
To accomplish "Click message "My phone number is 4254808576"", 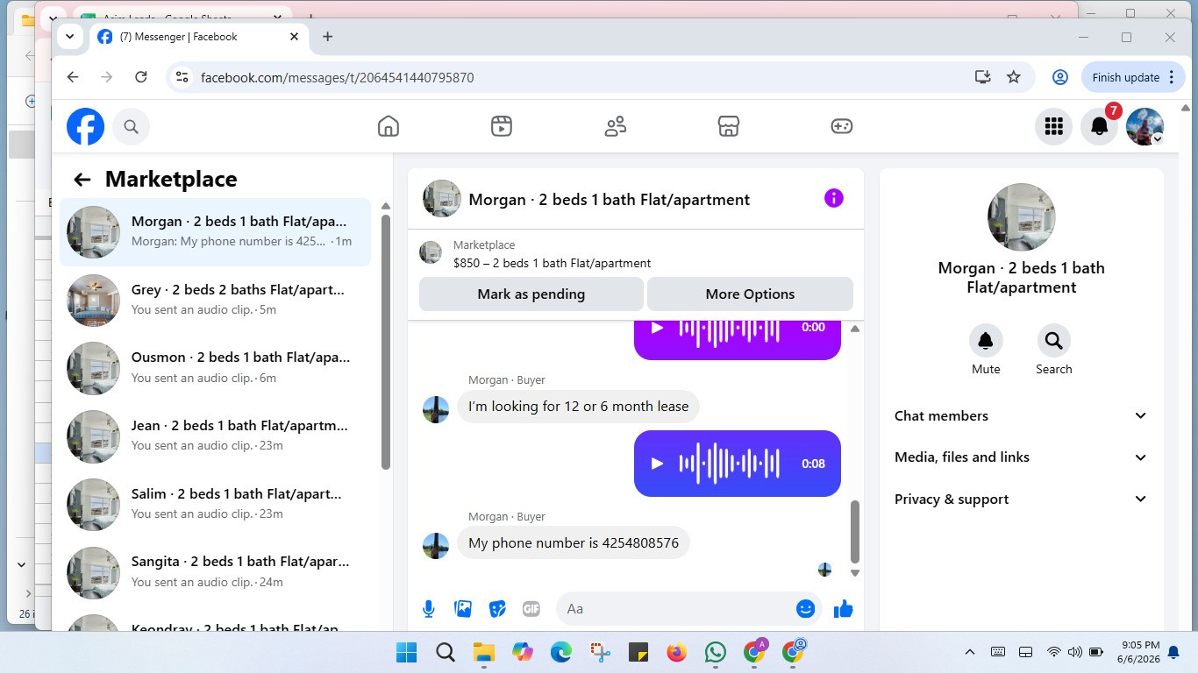I will point(574,543).
